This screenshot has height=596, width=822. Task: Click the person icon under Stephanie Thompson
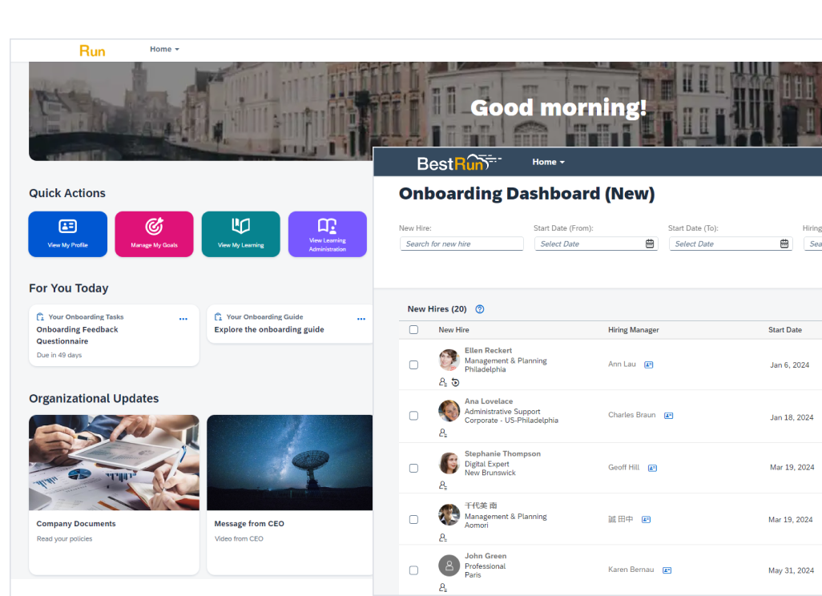point(443,485)
